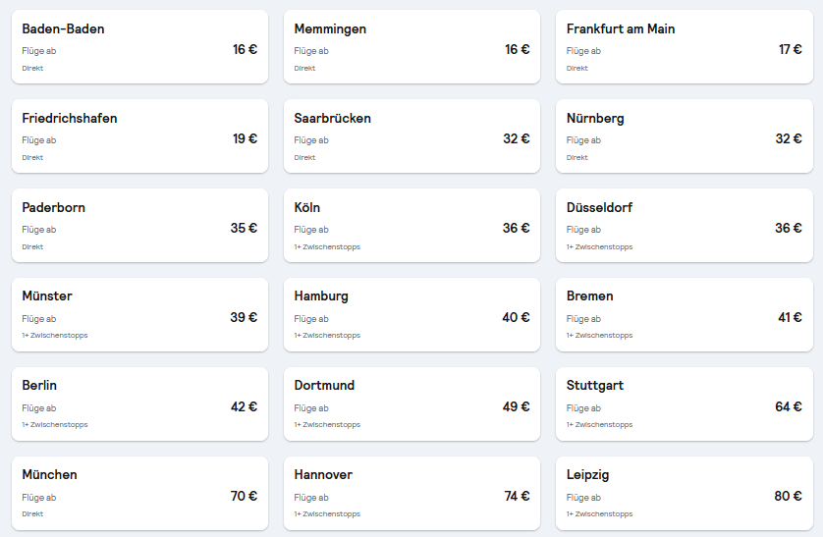Click the Bremen destination card
The image size is (823, 537).
(x=684, y=314)
